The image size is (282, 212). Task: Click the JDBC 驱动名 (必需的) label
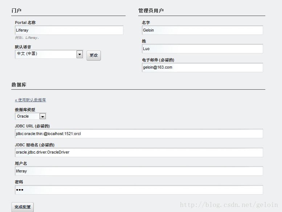tap(35, 145)
